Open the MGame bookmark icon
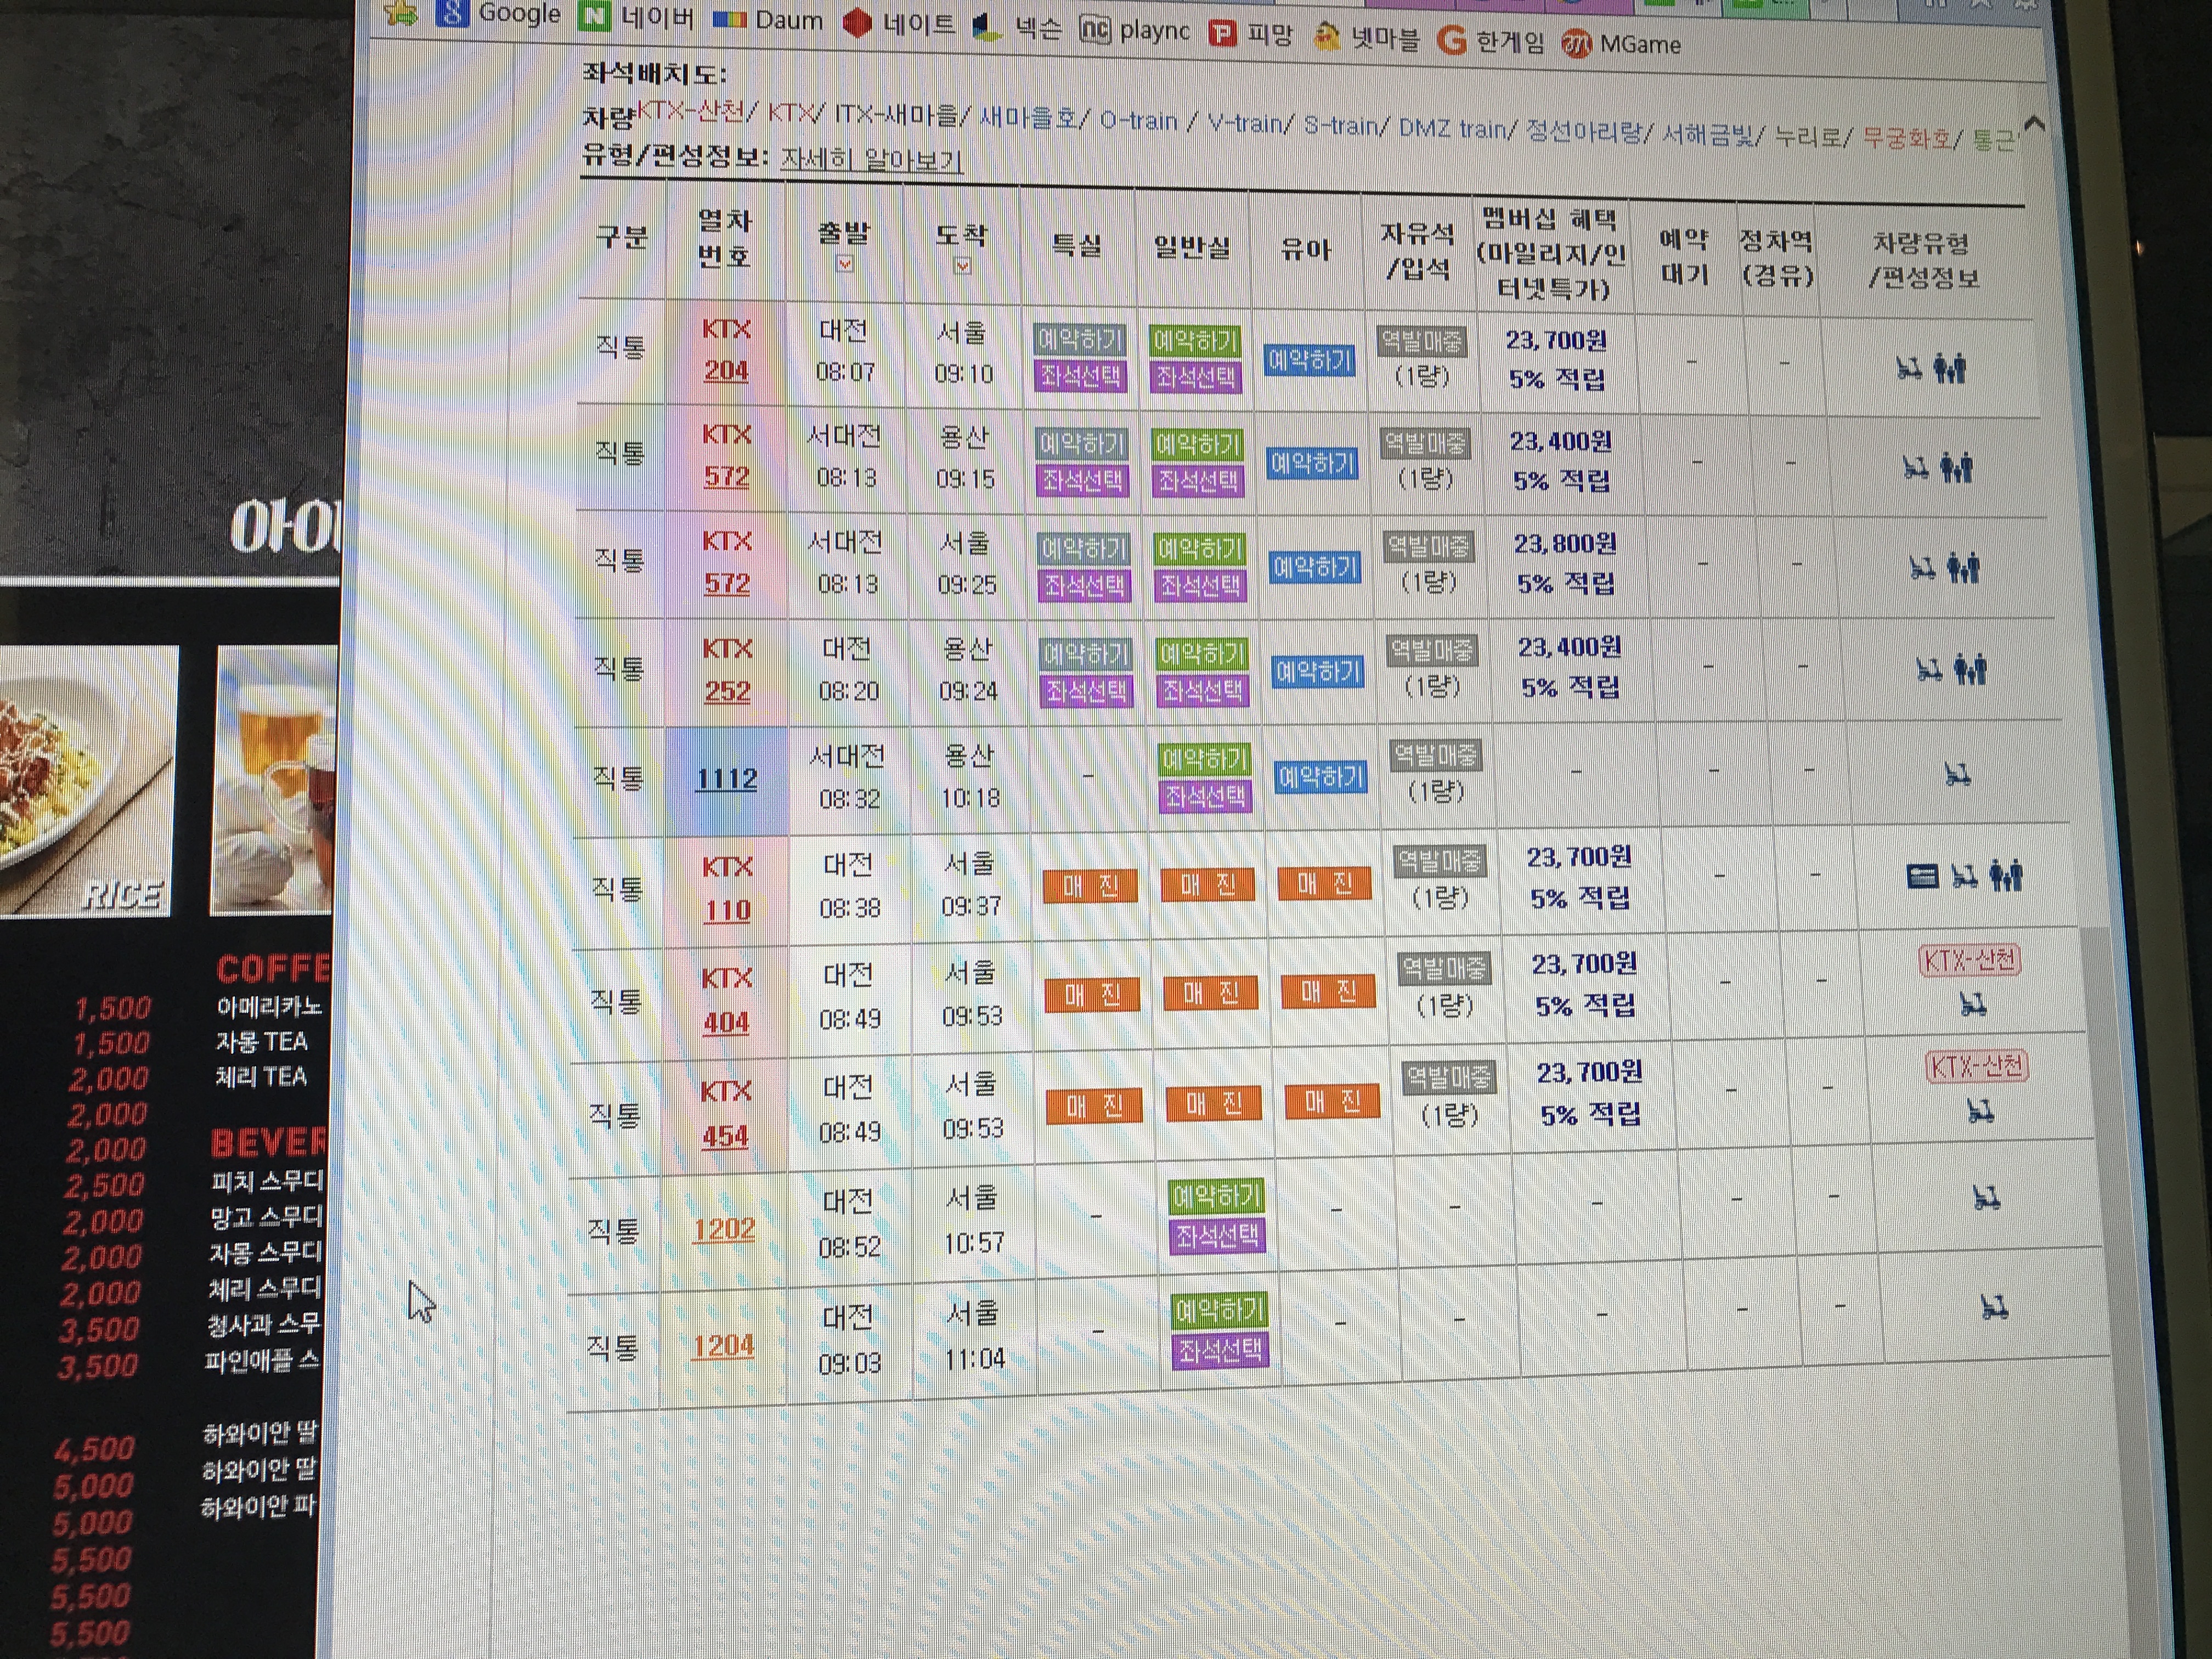 pyautogui.click(x=1576, y=44)
